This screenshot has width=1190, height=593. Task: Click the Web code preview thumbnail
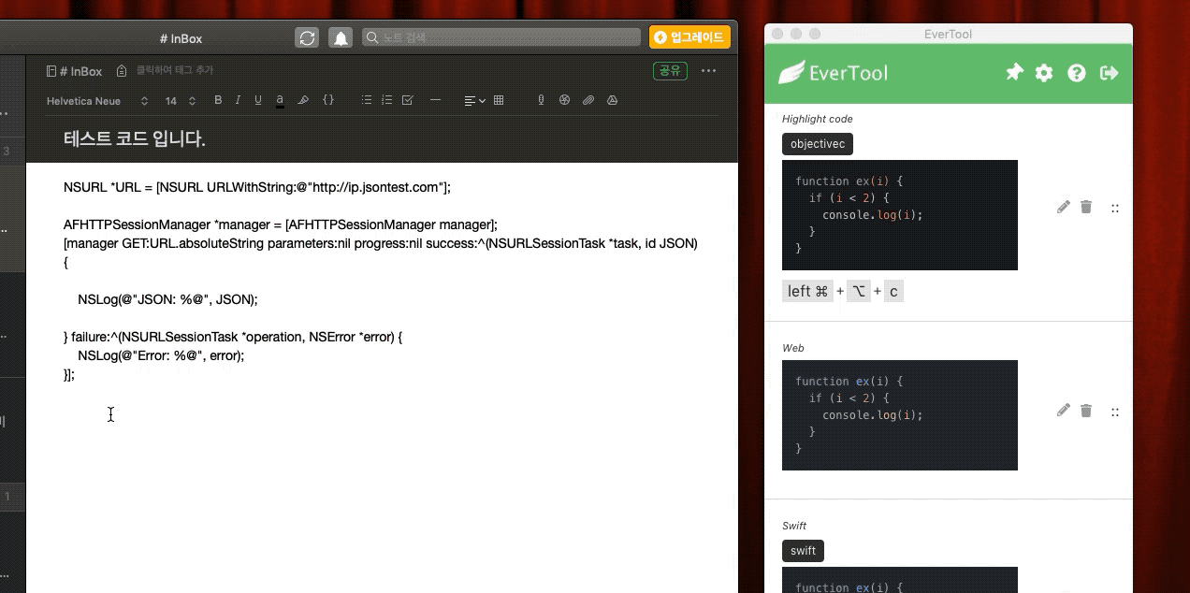[900, 415]
